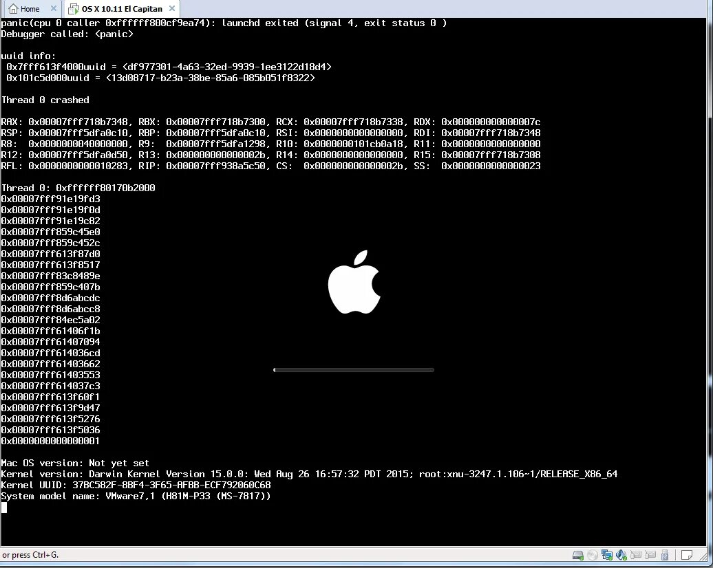Click the address 0x00007fff61407094
The width and height of the screenshot is (713, 568).
(50, 342)
